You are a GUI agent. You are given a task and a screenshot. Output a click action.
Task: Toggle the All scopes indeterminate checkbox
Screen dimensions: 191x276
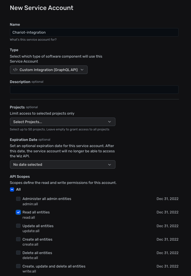(x=12, y=189)
